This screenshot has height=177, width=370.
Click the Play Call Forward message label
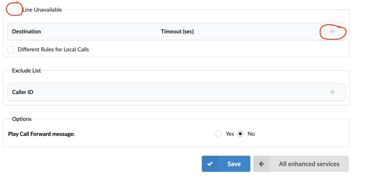coord(41,134)
